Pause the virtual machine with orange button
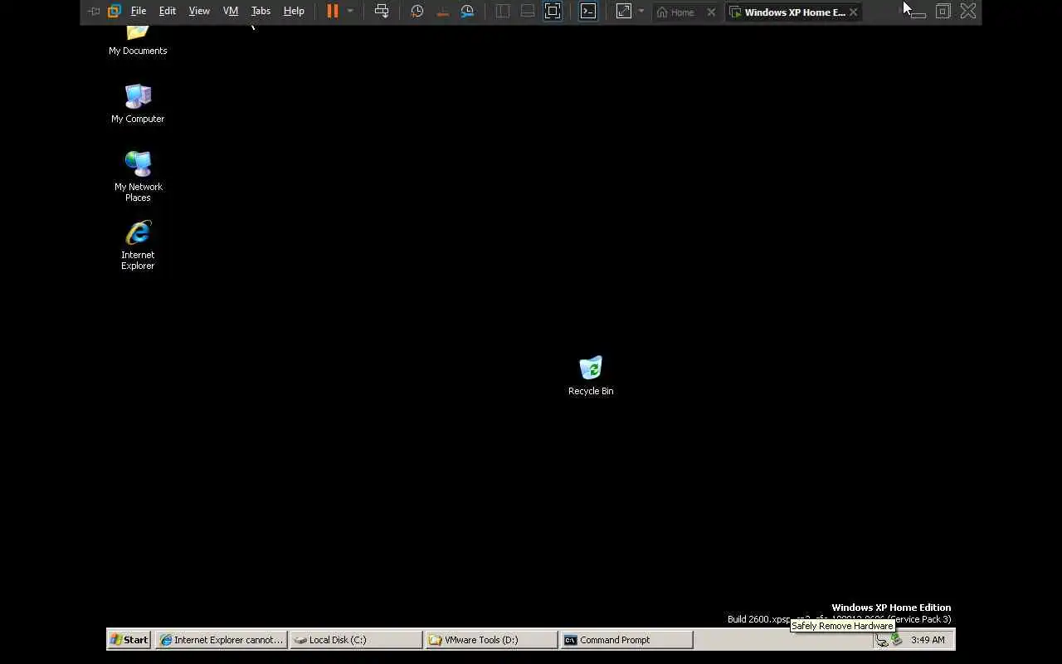The width and height of the screenshot is (1062, 664). [x=333, y=12]
